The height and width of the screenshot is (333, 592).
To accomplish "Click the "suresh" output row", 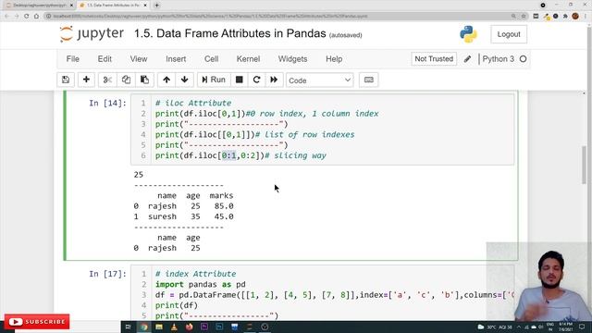I will (x=183, y=216).
